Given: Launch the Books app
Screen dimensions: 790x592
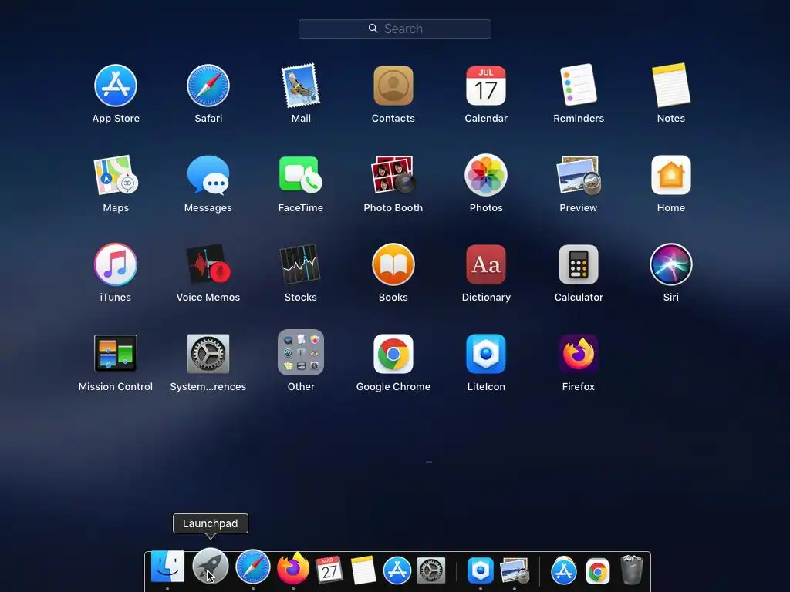Looking at the screenshot, I should (x=393, y=264).
